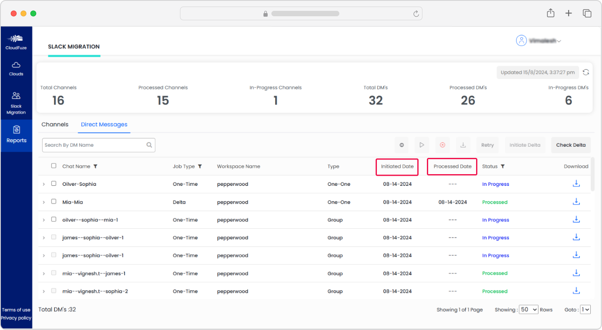Filter by Job Type column

(200, 166)
